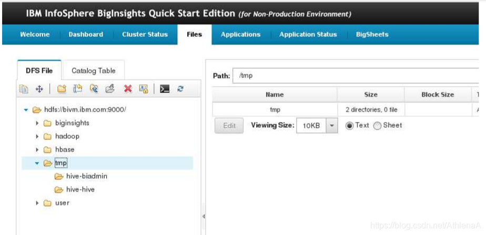The height and width of the screenshot is (235, 486).
Task: Click the hbase folder icon
Action: 47,150
